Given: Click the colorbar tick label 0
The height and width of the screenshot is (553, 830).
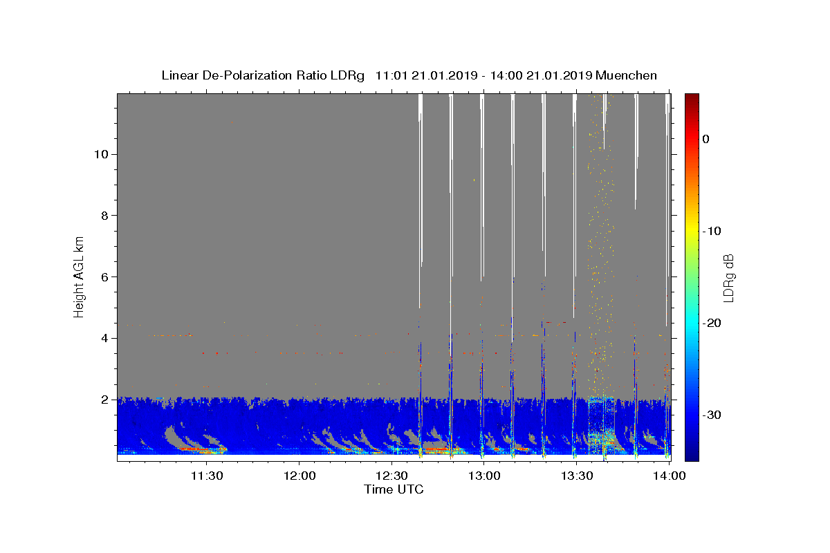Looking at the screenshot, I should 706,139.
